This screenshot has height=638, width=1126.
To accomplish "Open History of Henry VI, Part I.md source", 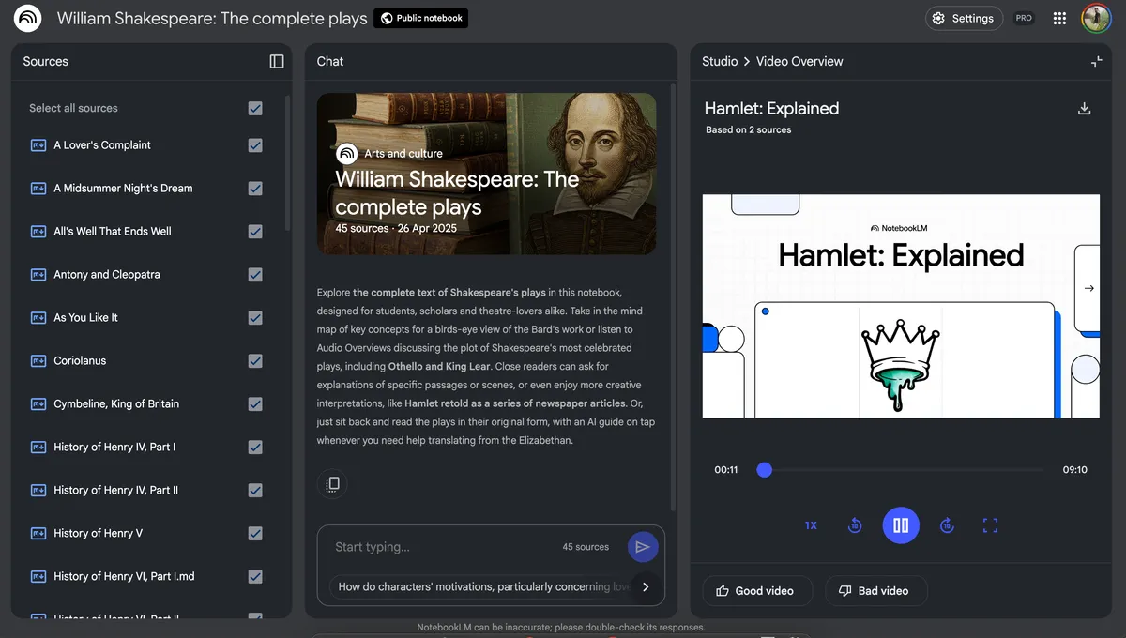I will pyautogui.click(x=124, y=577).
